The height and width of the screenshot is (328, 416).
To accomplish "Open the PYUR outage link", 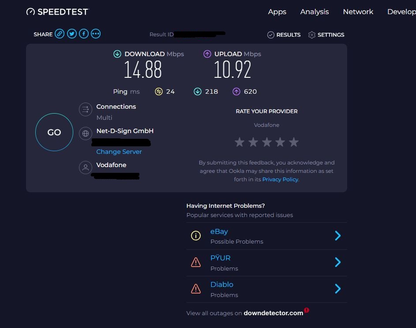I will click(x=221, y=258).
